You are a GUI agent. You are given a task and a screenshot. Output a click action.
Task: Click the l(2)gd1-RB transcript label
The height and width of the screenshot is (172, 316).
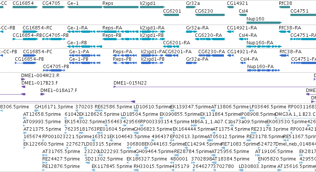[x=152, y=35]
